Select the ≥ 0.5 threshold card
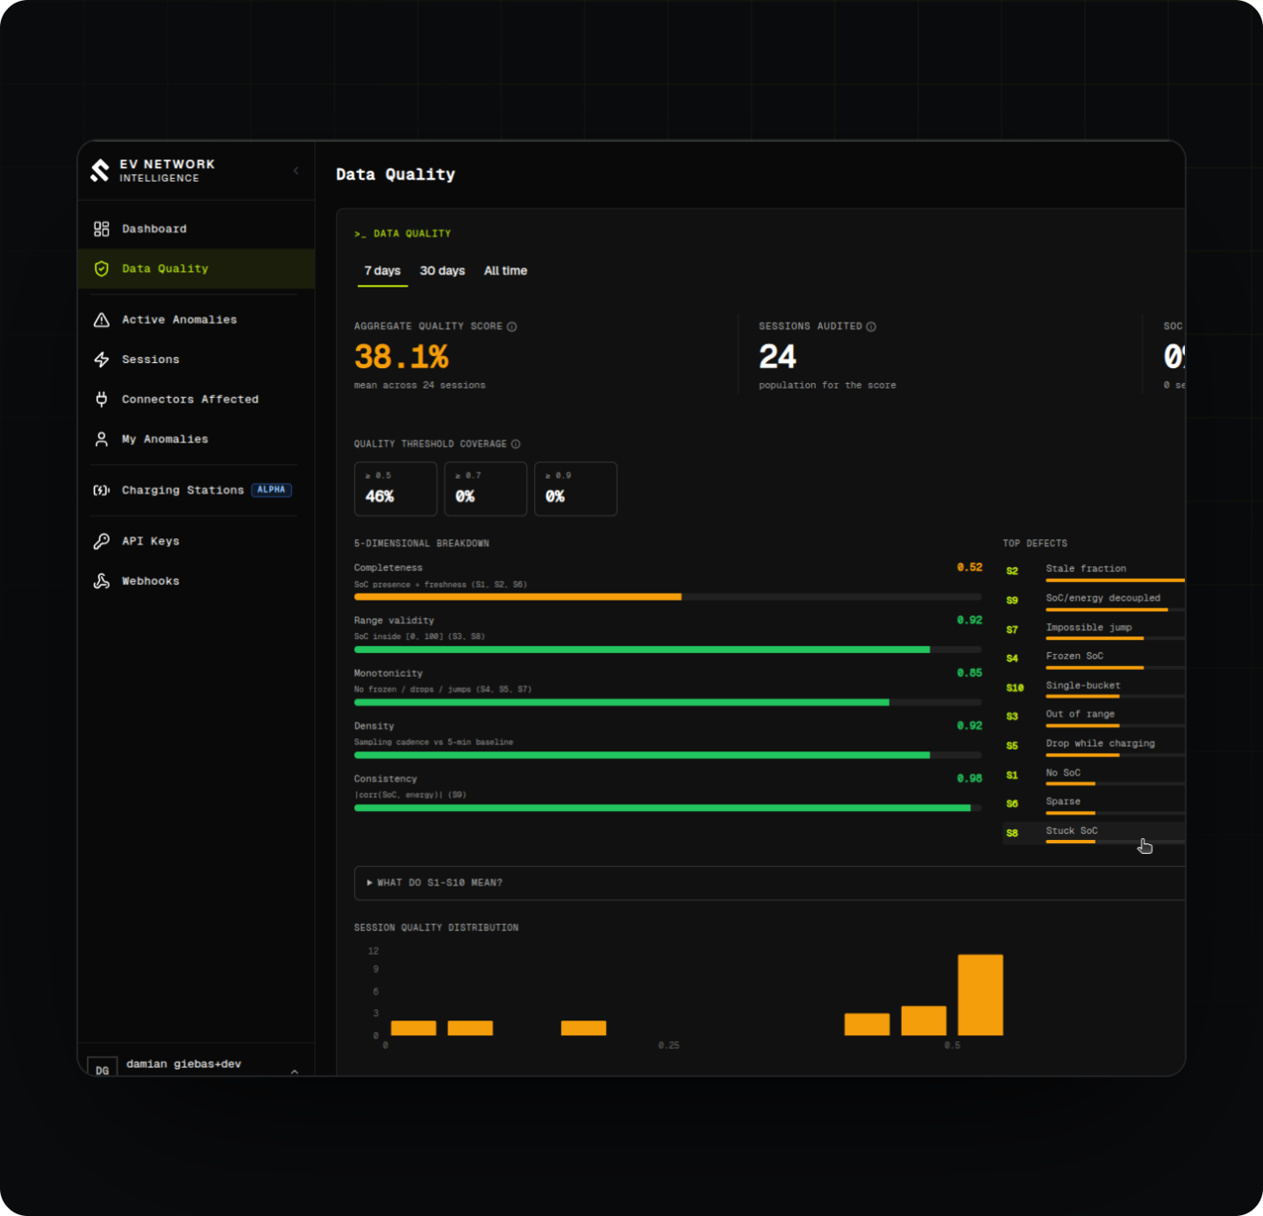The height and width of the screenshot is (1216, 1263). [396, 489]
